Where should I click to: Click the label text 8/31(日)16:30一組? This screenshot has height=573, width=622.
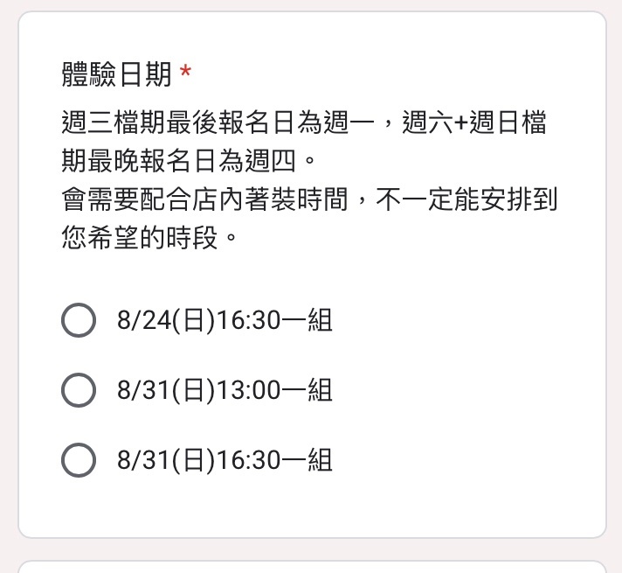point(225,460)
